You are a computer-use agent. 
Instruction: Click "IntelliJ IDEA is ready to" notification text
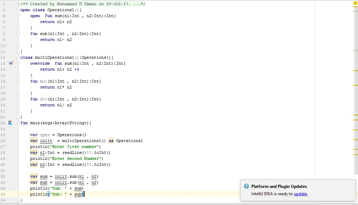point(272,193)
